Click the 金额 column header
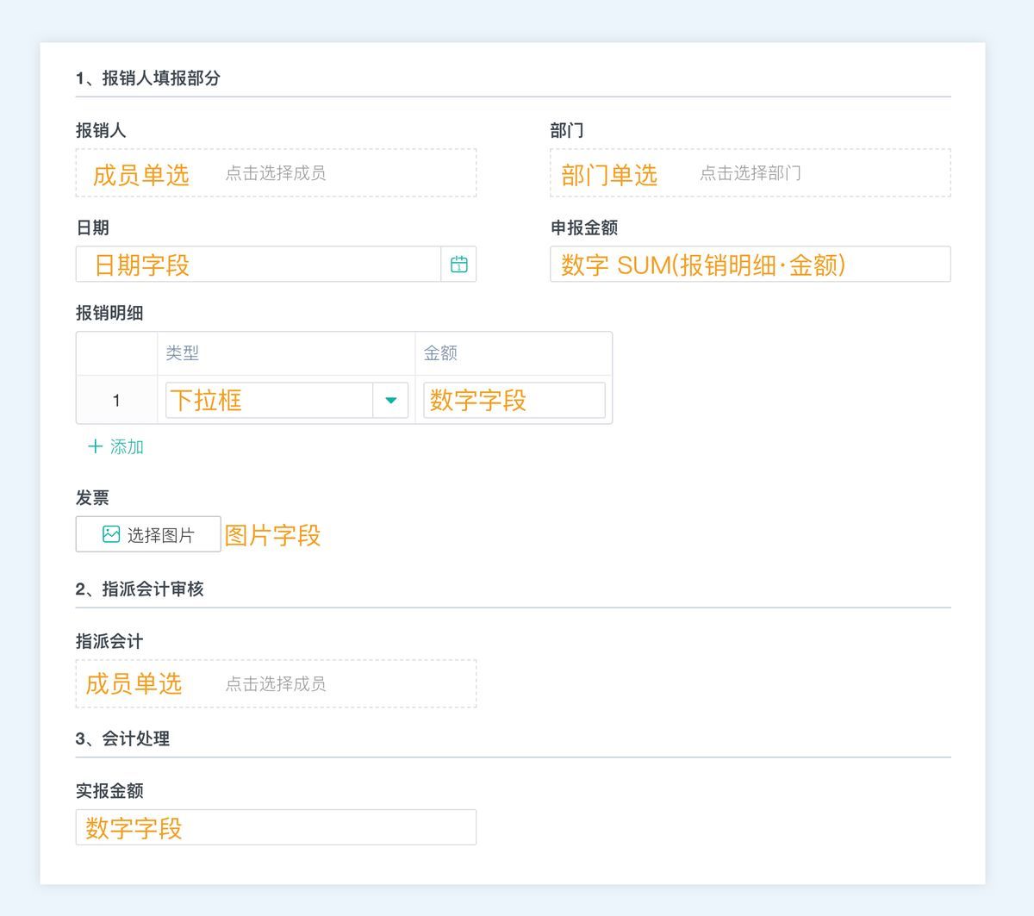The height and width of the screenshot is (916, 1034). point(440,353)
